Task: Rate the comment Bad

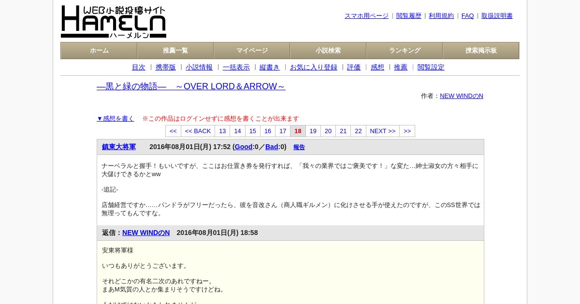Action: (272, 147)
